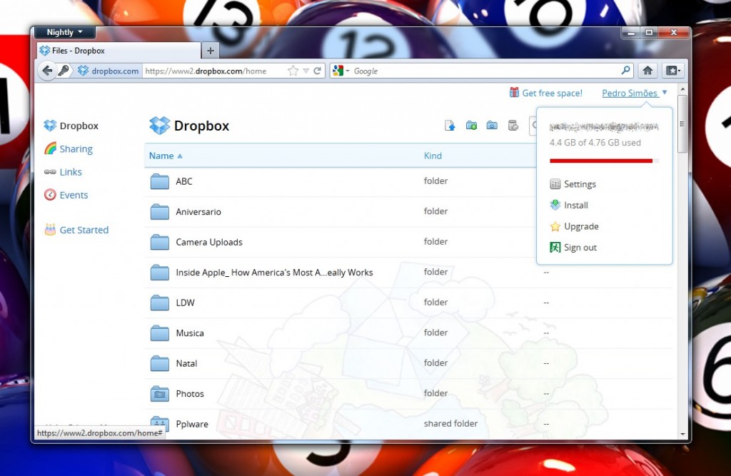
Task: Click the Dropbox logo in sidebar
Action: coord(50,126)
